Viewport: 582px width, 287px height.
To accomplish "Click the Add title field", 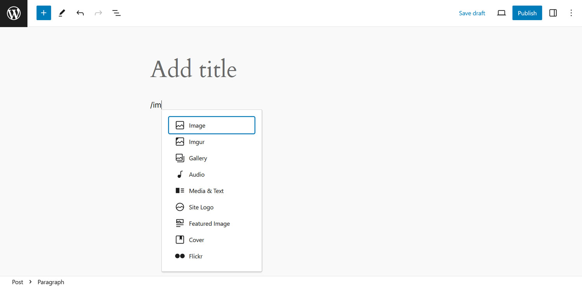I will coord(193,69).
